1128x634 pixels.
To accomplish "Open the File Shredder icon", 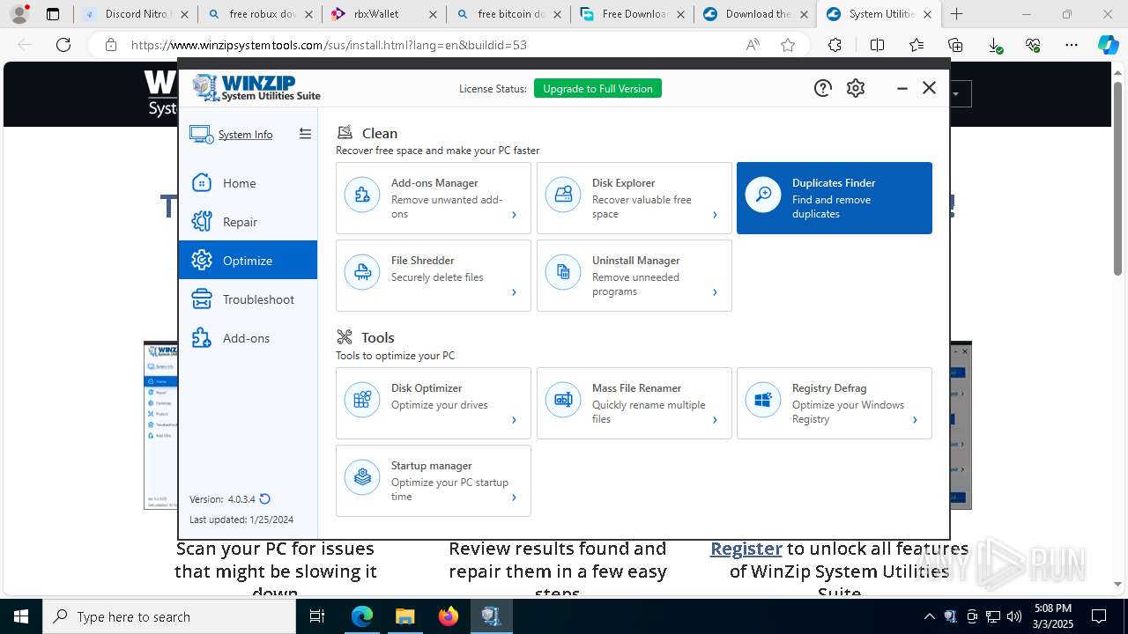I will 362,272.
